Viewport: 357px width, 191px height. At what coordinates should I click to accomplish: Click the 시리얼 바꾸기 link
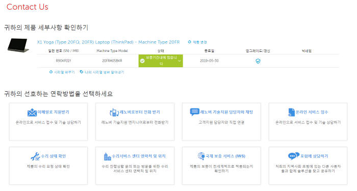[64, 72]
